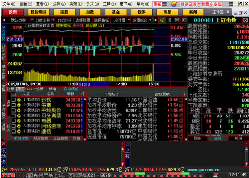The height and width of the screenshot is (178, 249).
Task: Tick the checkbox for 平均股价 row
Action: [14, 110]
